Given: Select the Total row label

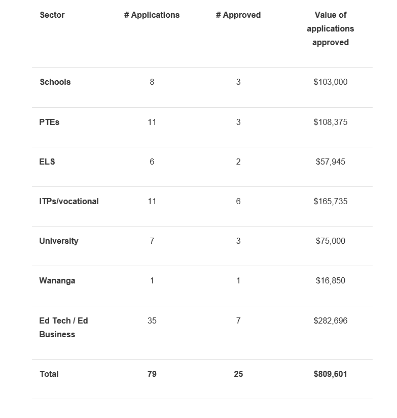Looking at the screenshot, I should (49, 374).
